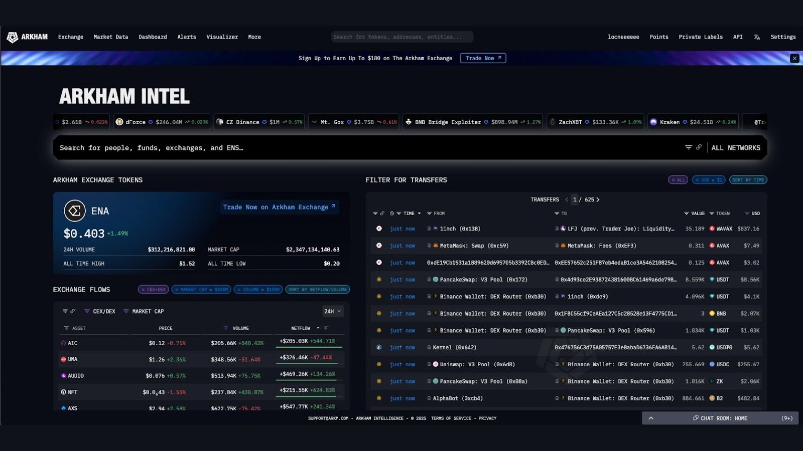
Task: Open the API link
Action: 738,37
